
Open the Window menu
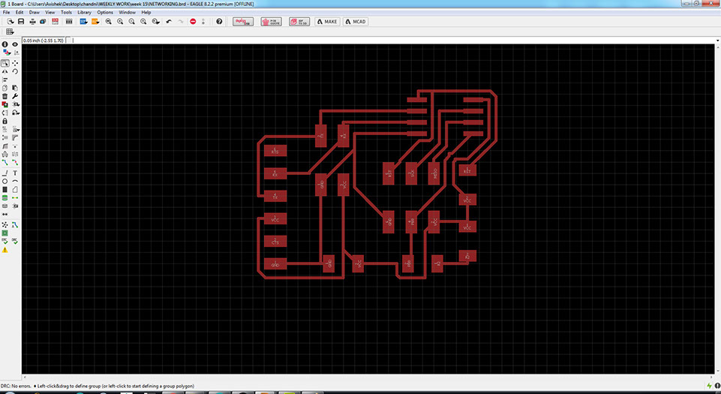127,13
